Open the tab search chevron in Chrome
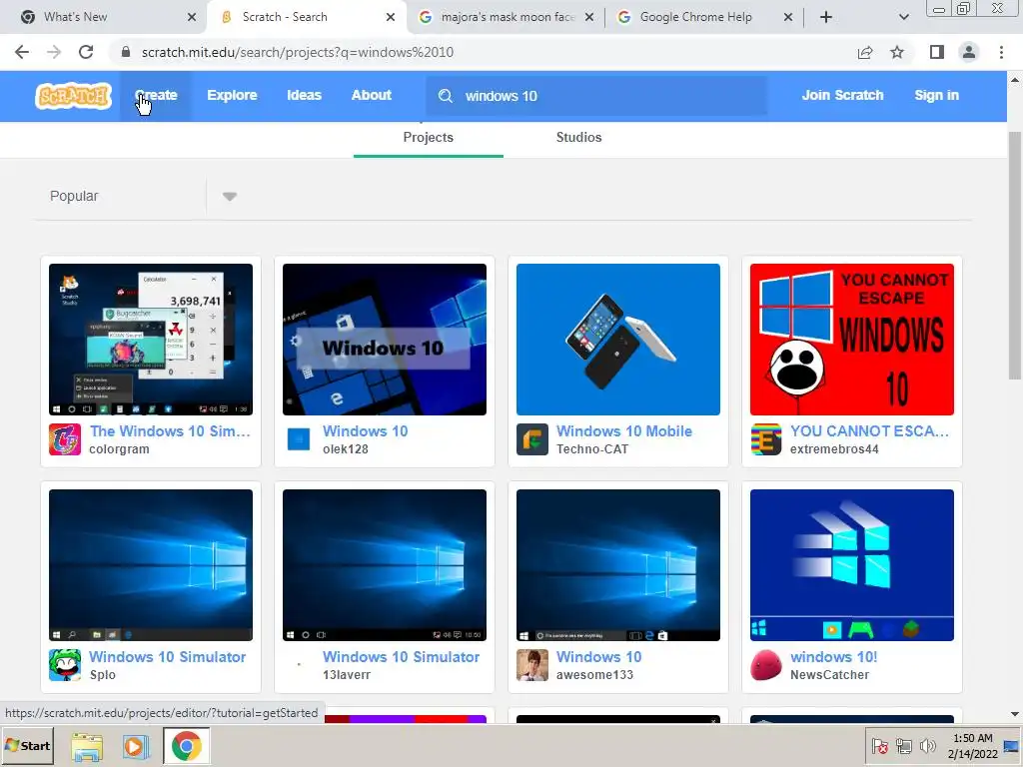 click(x=903, y=17)
